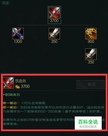The image size is (108, 136).
Task: Click the 1300 price under B.F. Sword
Action: point(18,41)
